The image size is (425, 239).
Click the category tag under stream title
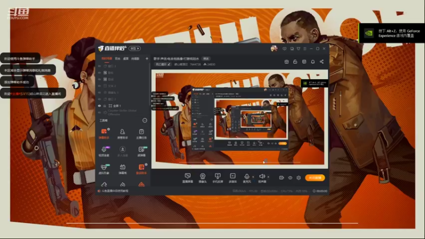pyautogui.click(x=163, y=64)
